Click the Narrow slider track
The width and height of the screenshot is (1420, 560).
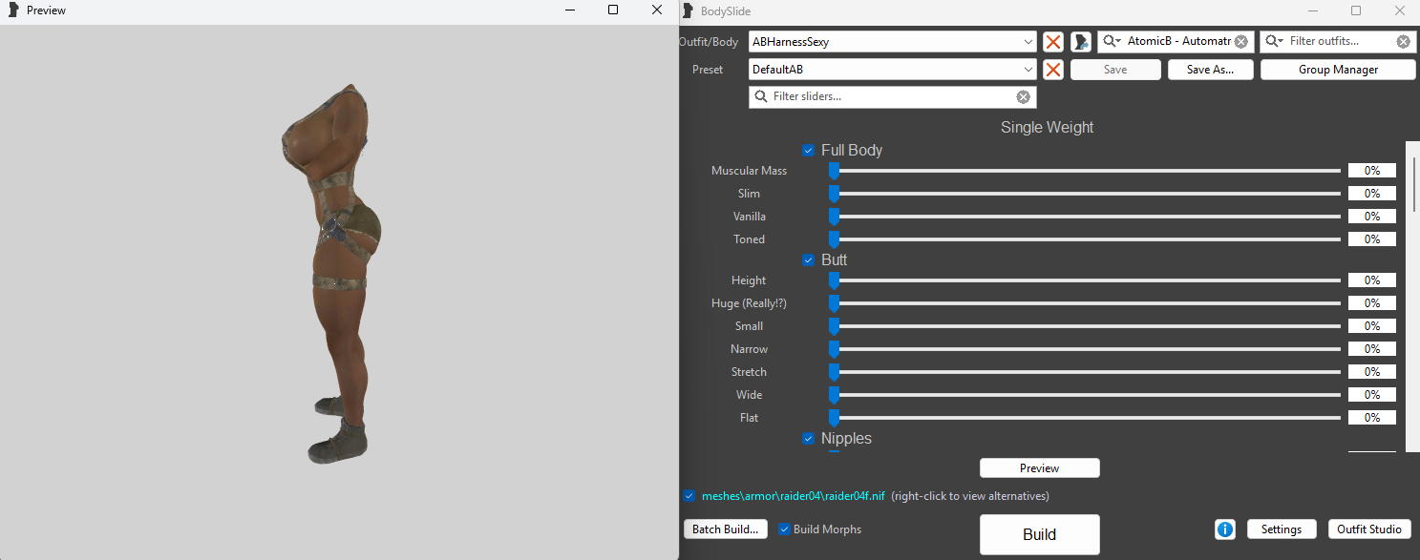pyautogui.click(x=1085, y=349)
